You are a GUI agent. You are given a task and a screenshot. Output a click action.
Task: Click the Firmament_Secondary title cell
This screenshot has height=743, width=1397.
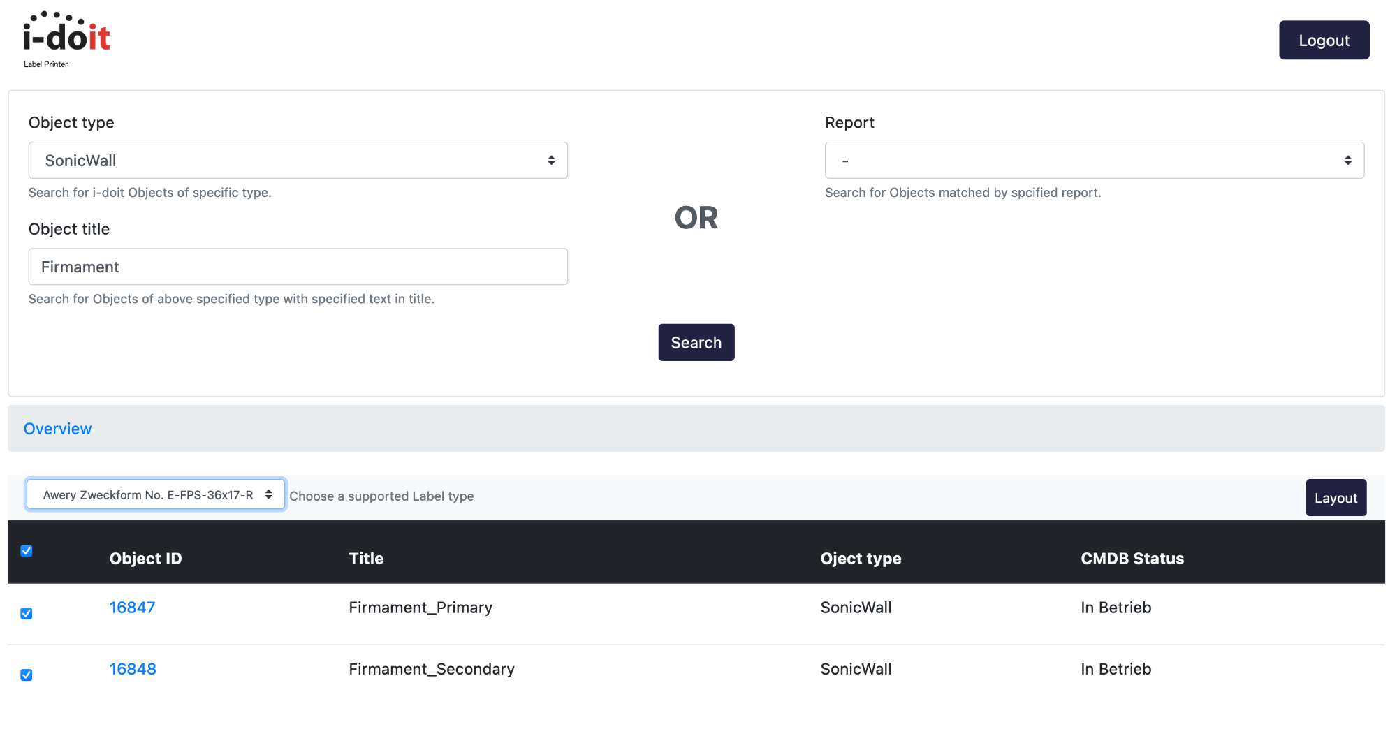(432, 669)
